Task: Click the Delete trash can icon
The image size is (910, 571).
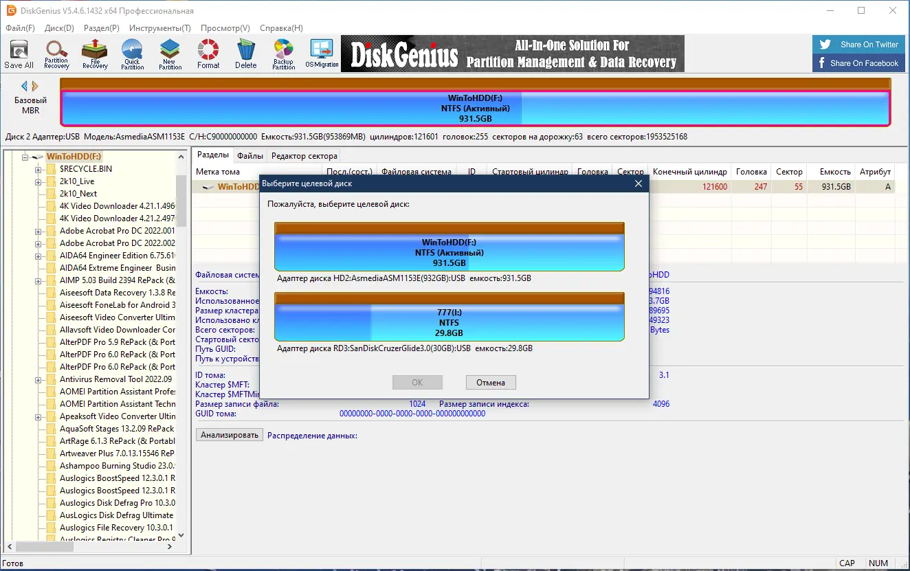Action: 245,54
